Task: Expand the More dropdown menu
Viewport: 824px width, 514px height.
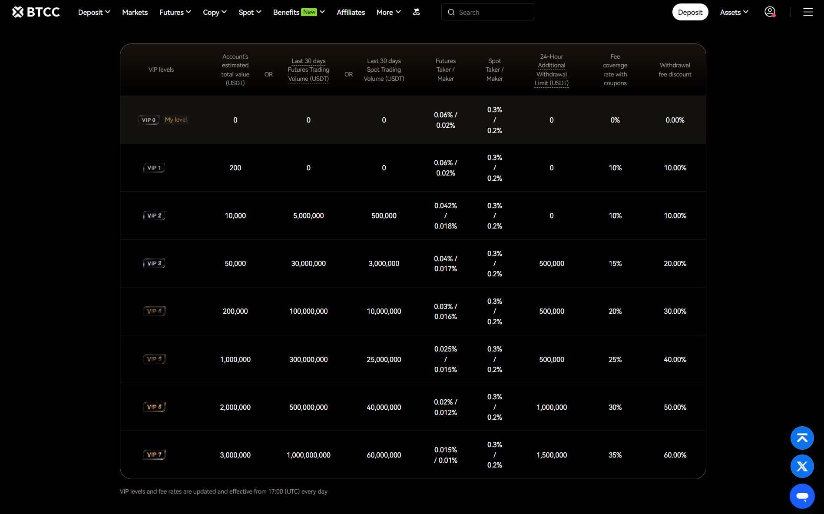Action: (x=388, y=12)
